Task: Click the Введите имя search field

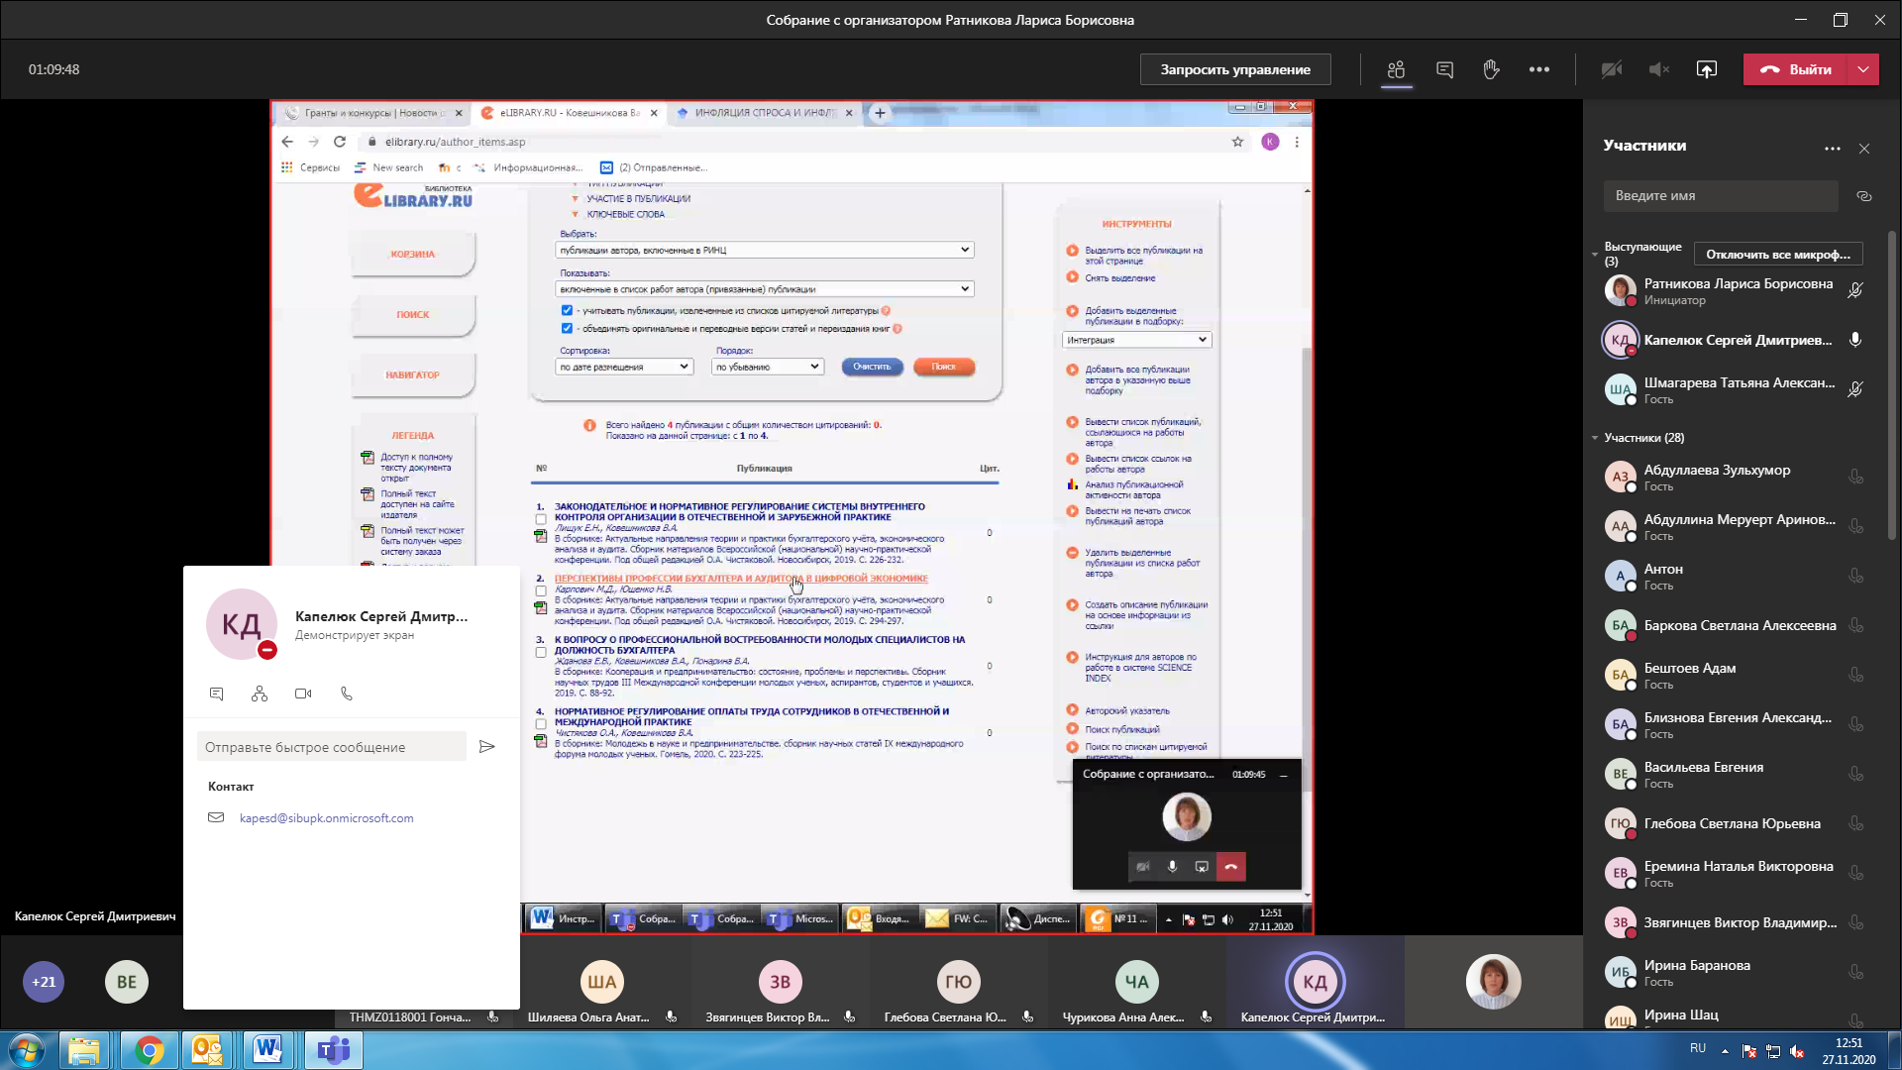Action: point(1721,195)
